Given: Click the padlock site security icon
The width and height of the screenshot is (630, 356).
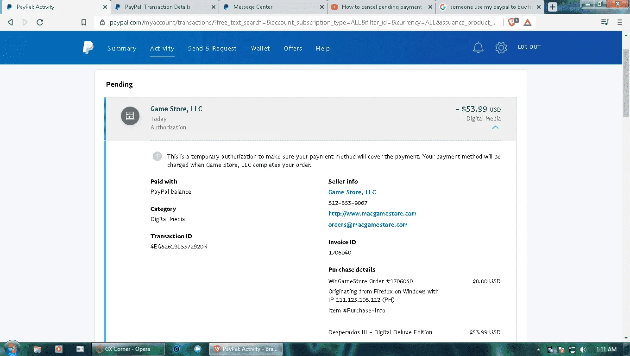Looking at the screenshot, I should [x=102, y=22].
